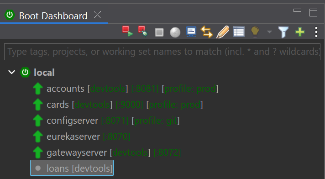
Task: Click the green up arrow beside gatewayserver
Action: 38,152
